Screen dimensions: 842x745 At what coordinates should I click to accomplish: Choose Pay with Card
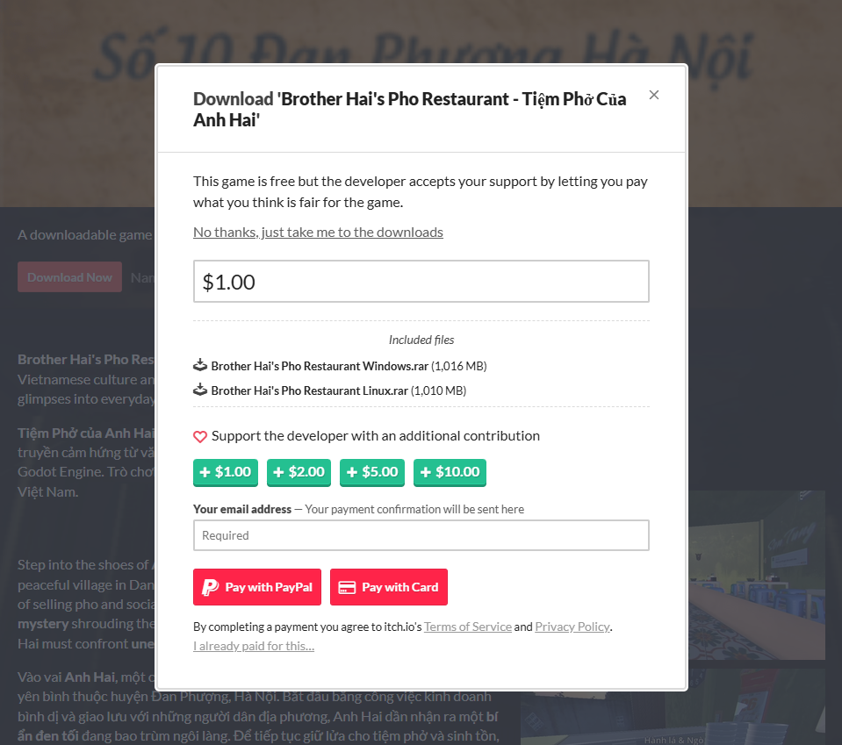pyautogui.click(x=389, y=587)
